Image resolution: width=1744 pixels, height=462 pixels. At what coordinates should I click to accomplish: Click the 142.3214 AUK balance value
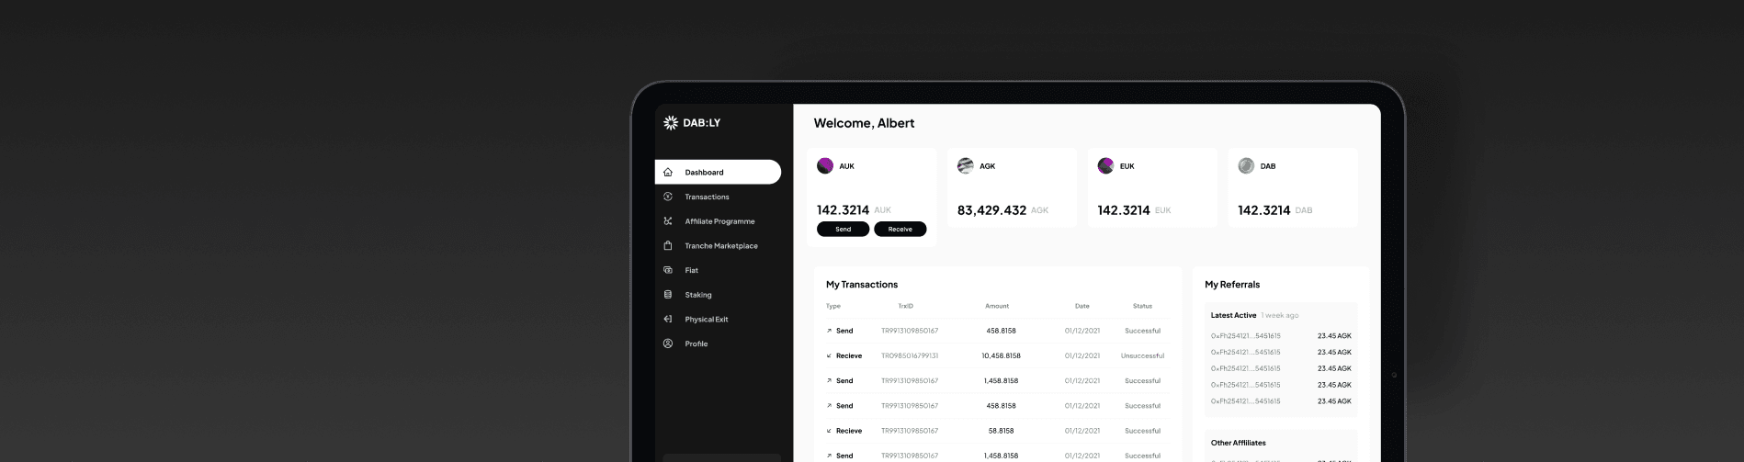(x=843, y=210)
